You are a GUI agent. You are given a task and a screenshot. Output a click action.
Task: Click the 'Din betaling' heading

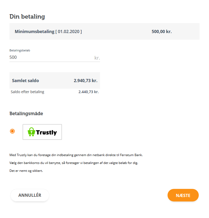pos(27,17)
